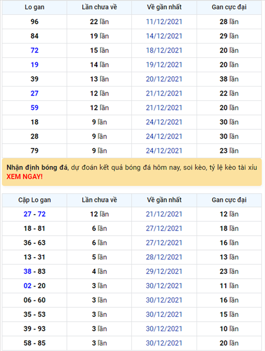Select Lo gan number 18
This screenshot has height=351, width=265.
[x=34, y=122]
